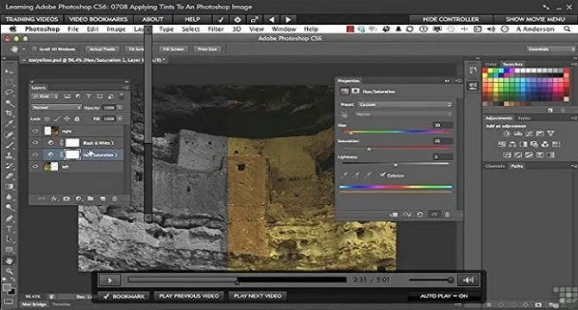Switch to the Styles tab
Image resolution: width=578 pixels, height=310 pixels.
(x=524, y=118)
